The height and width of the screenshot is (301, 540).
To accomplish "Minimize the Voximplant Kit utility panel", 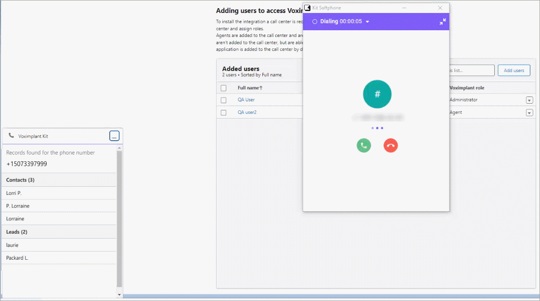I will pos(115,136).
